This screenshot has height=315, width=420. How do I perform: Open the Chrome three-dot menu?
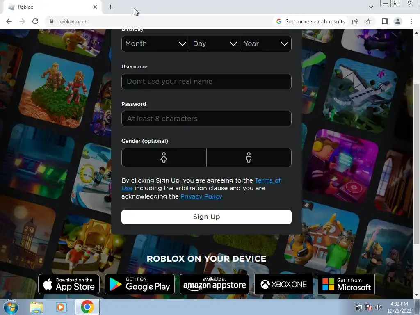411,21
